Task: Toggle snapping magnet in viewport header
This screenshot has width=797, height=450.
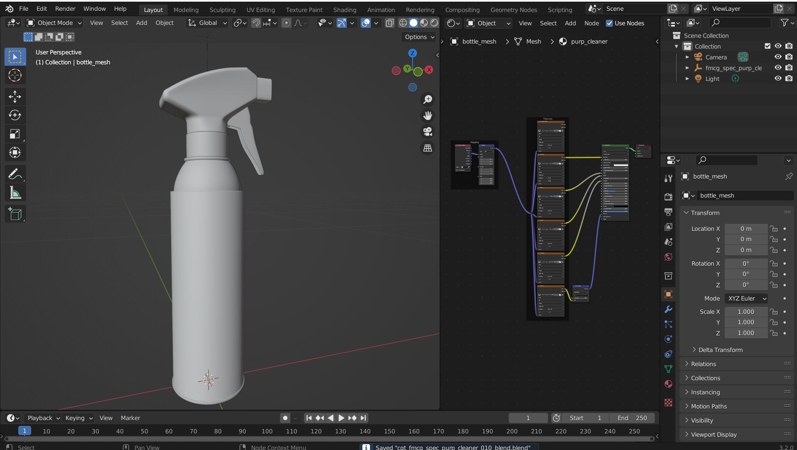Action: [256, 23]
